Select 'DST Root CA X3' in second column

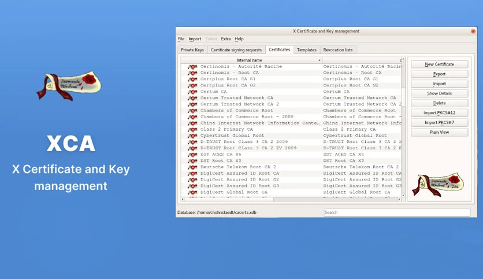343,161
